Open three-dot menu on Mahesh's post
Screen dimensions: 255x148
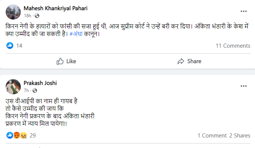[x=244, y=11]
